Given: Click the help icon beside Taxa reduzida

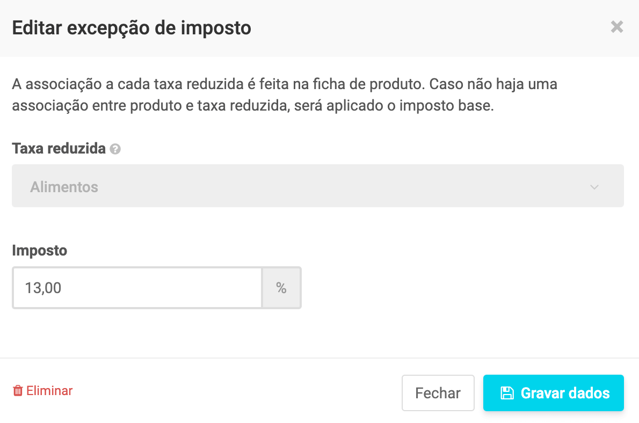Looking at the screenshot, I should tap(115, 149).
